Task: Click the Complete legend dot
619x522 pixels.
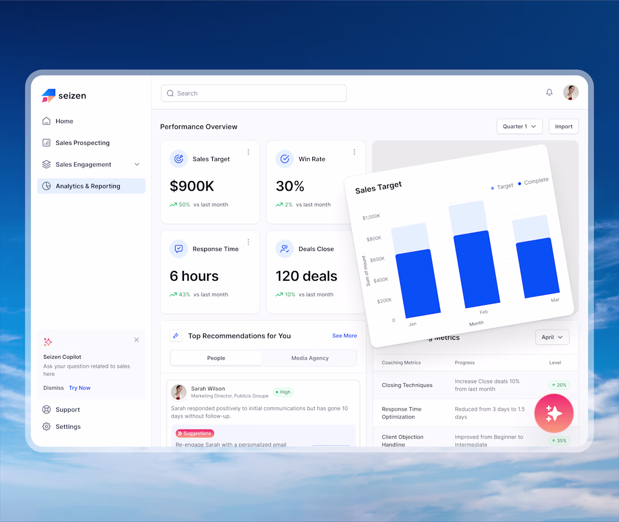Action: [x=519, y=183]
